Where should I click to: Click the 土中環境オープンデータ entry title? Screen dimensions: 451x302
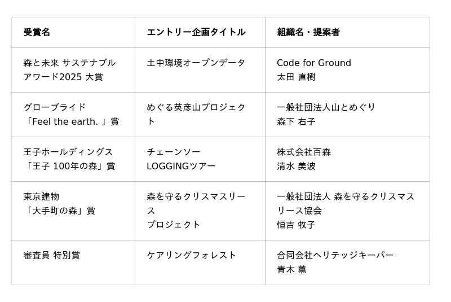pyautogui.click(x=196, y=63)
